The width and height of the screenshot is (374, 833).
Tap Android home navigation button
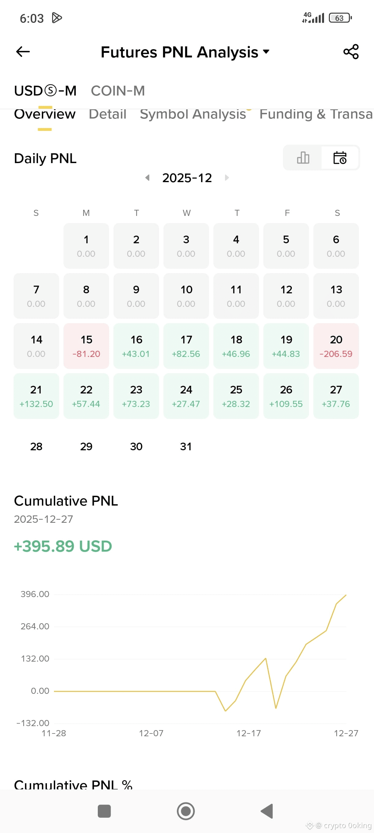tap(186, 811)
